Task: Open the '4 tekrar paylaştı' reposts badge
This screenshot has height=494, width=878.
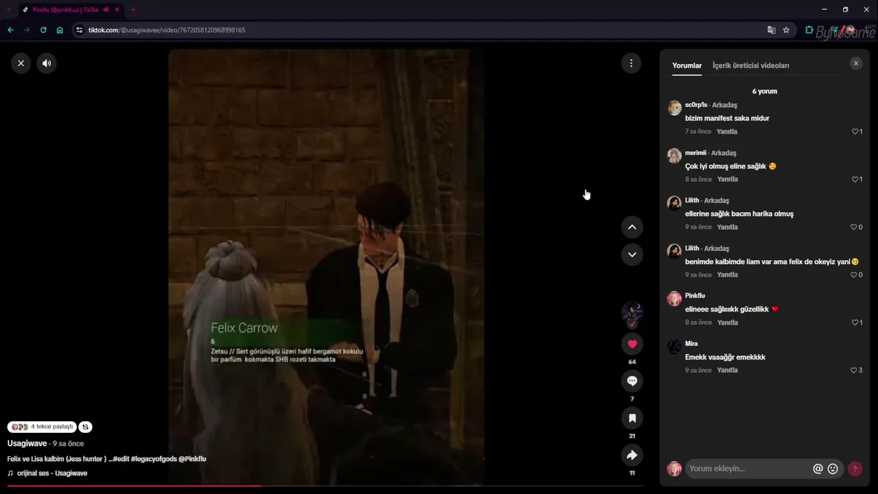Action: [x=42, y=427]
